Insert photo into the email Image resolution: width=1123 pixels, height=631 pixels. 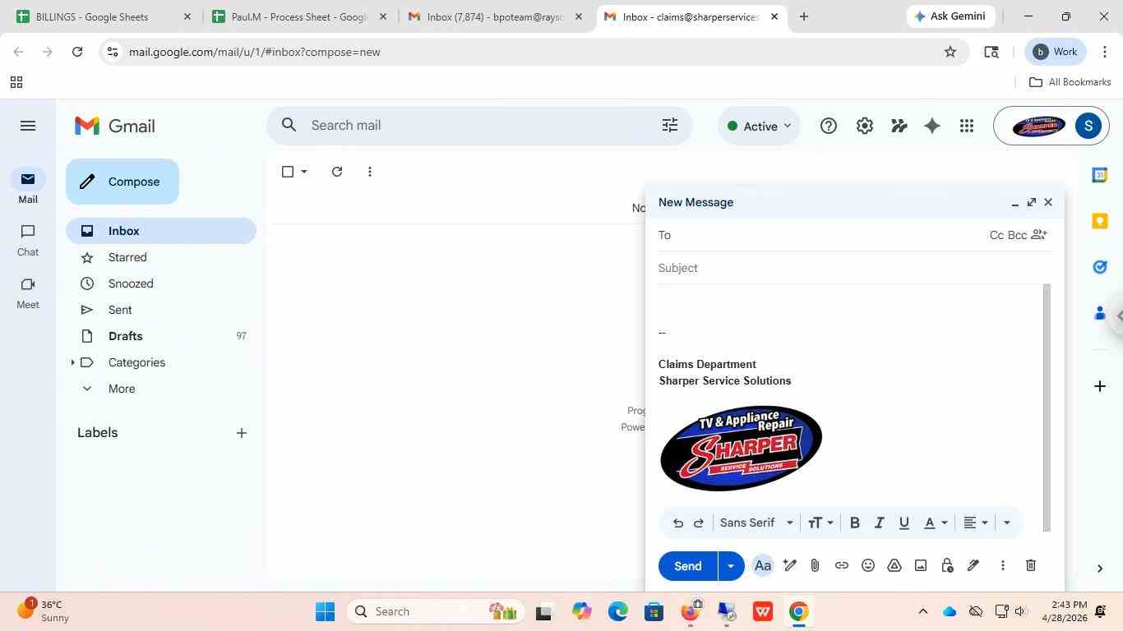click(x=921, y=565)
